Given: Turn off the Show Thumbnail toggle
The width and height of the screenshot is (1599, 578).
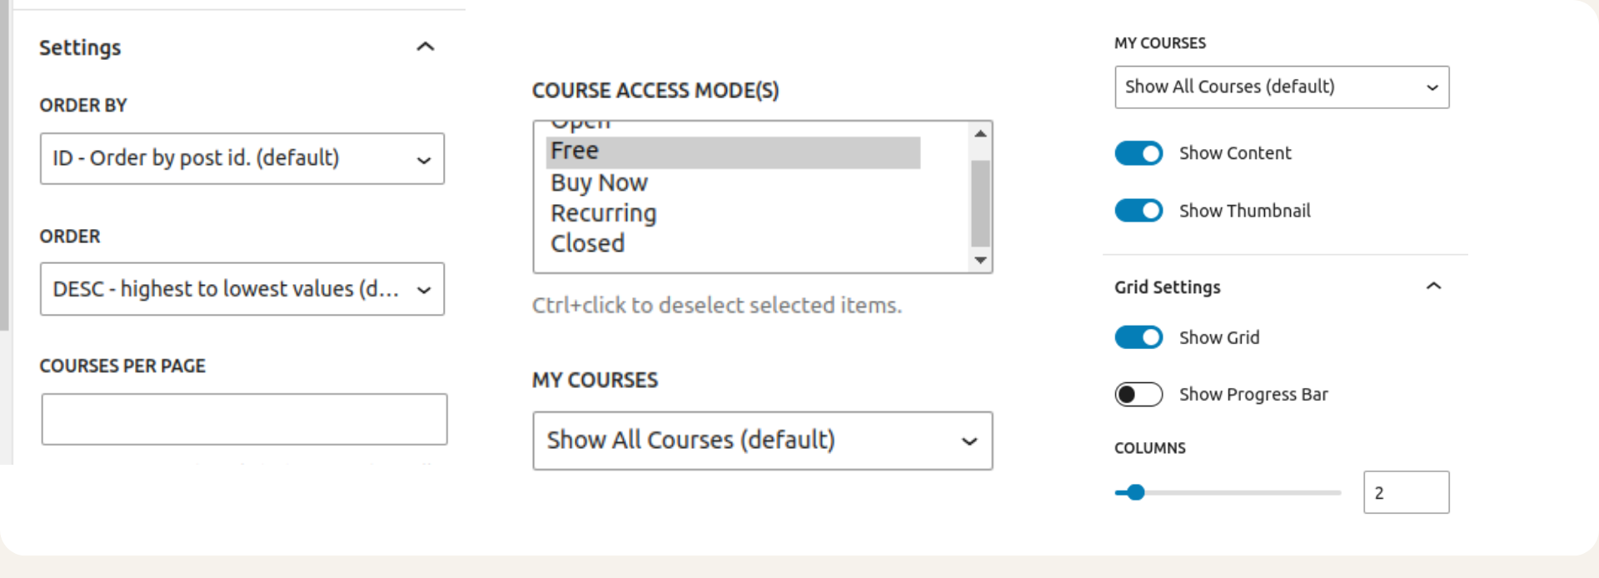Looking at the screenshot, I should click(1138, 211).
